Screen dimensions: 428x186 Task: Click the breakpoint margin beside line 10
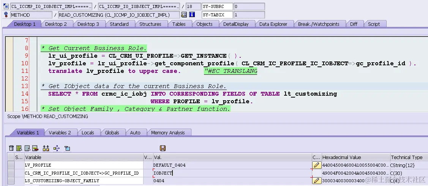9,63
